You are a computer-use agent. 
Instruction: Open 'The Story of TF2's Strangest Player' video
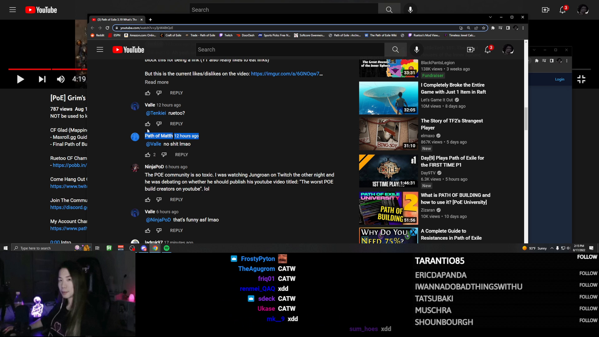point(452,124)
